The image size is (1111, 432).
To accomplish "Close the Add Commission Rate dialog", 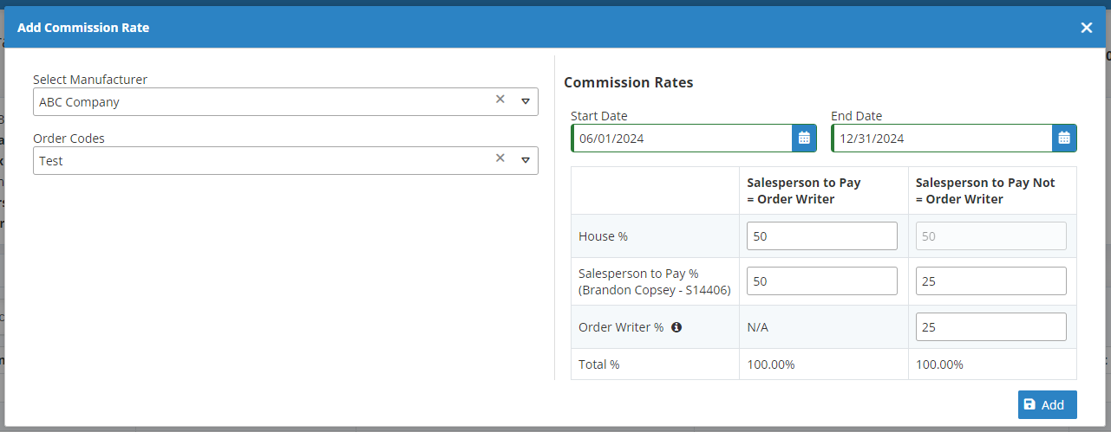I will coord(1086,28).
